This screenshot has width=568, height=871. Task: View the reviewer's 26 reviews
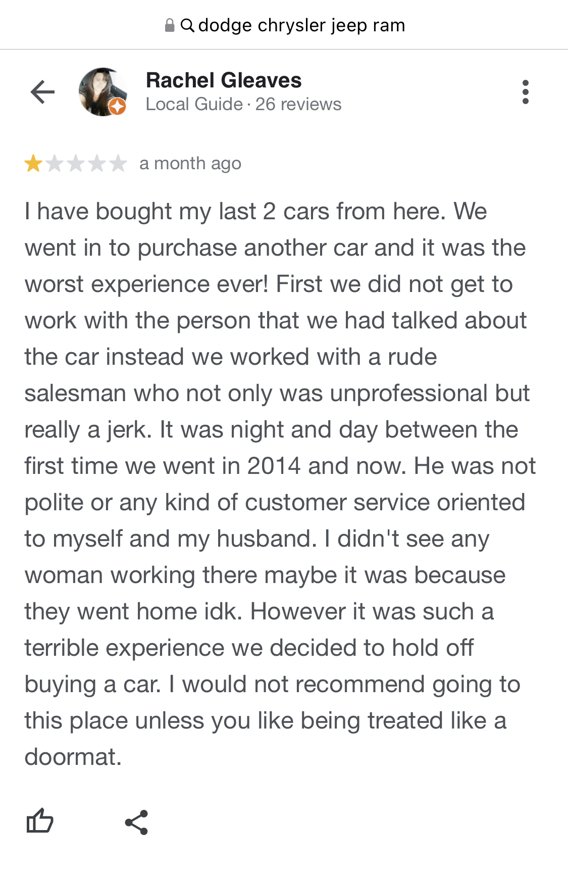[298, 104]
